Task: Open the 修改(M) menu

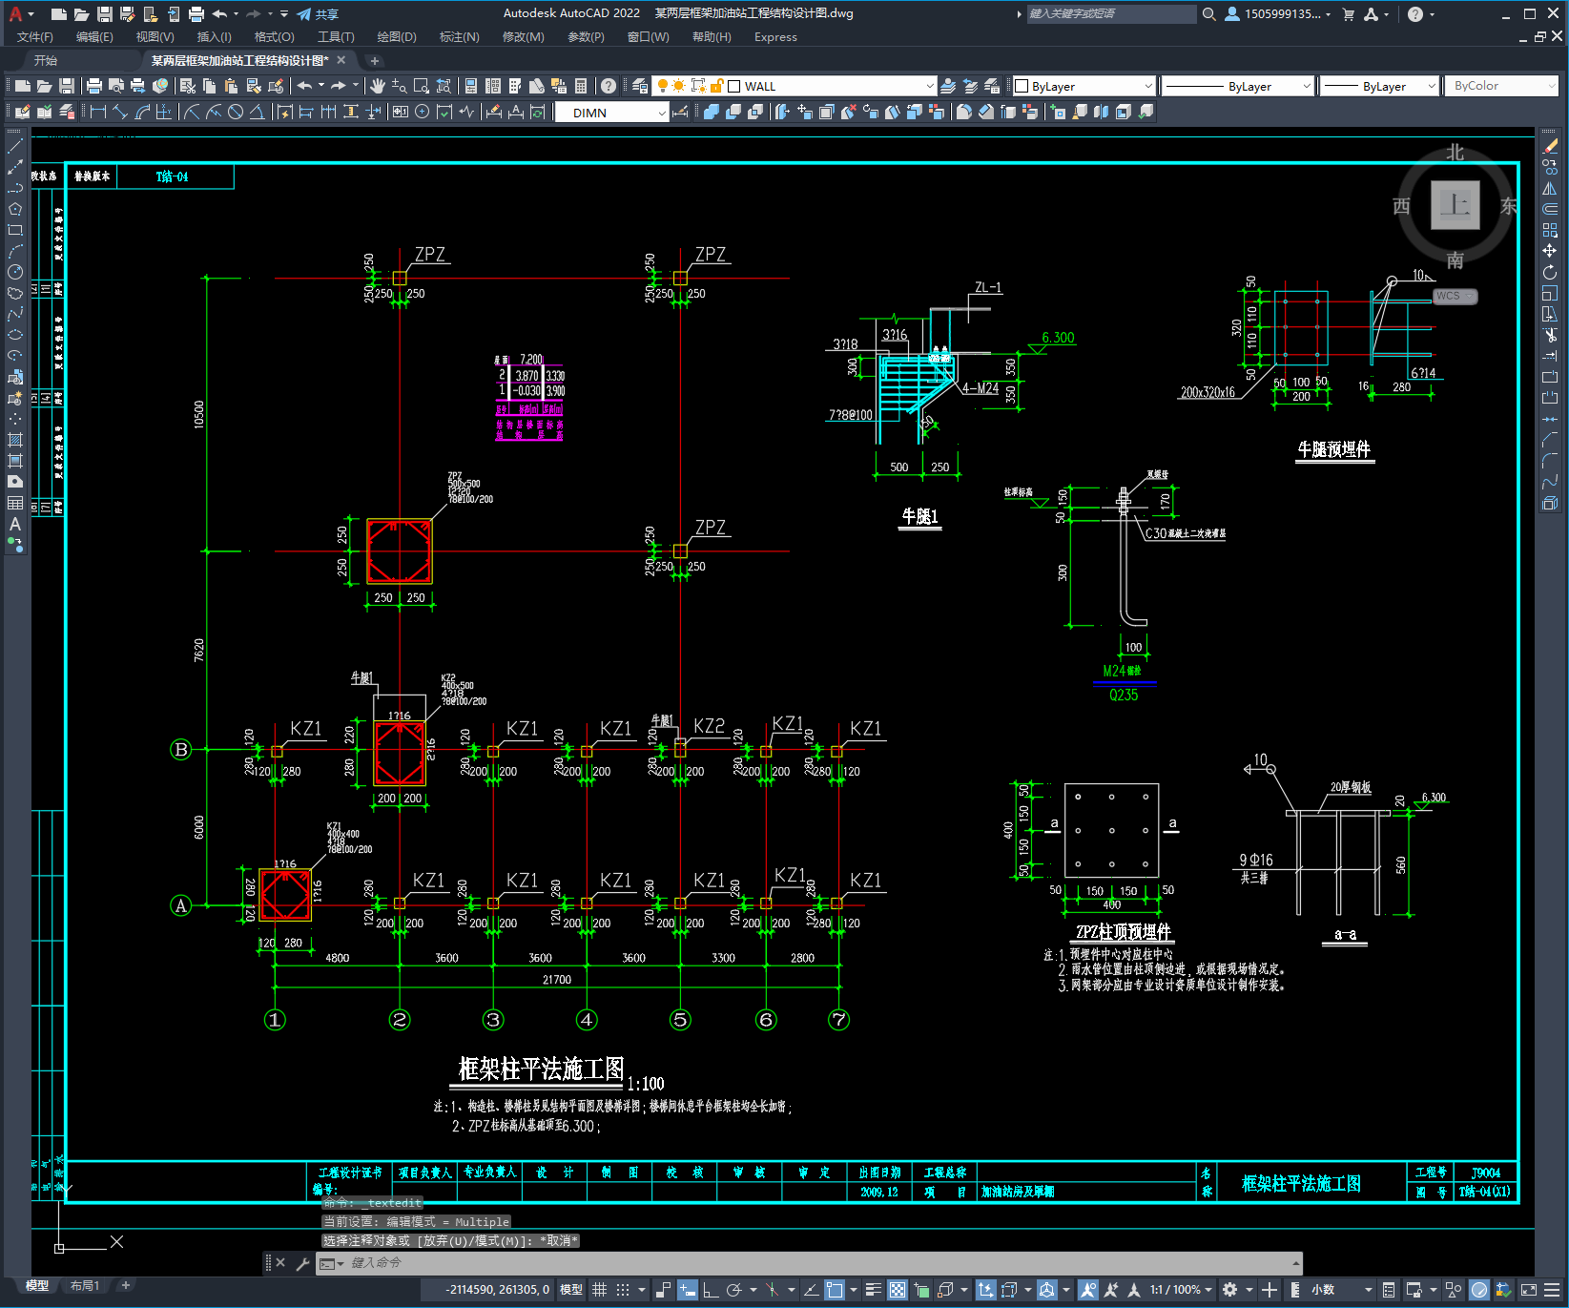Action: 523,37
